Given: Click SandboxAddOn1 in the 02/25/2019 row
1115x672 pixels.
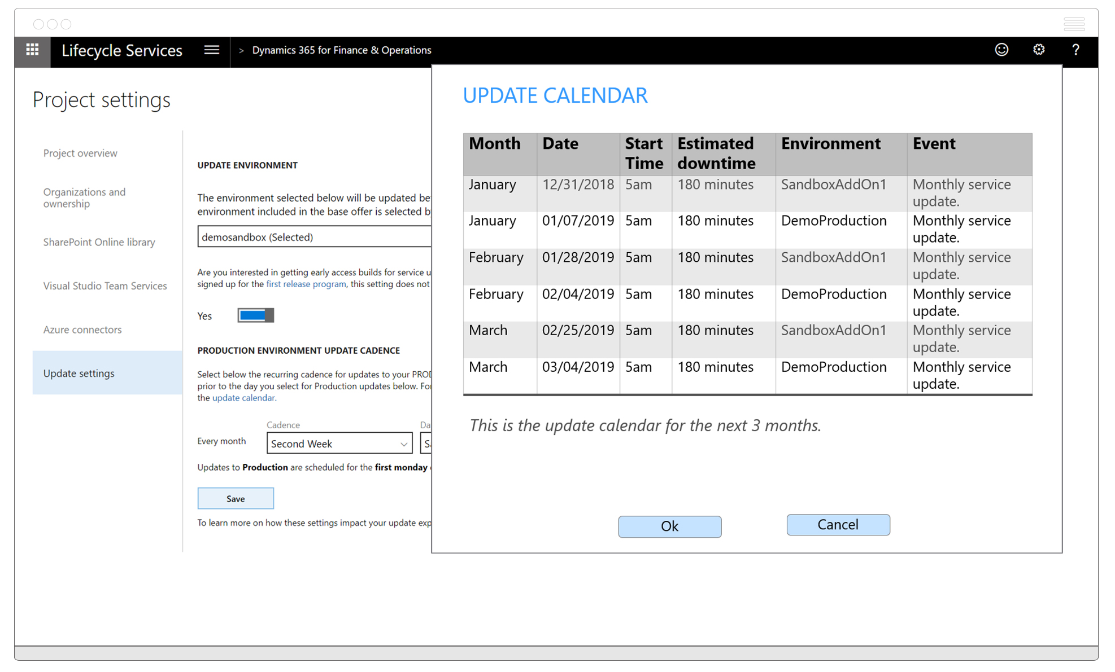Looking at the screenshot, I should click(x=834, y=330).
